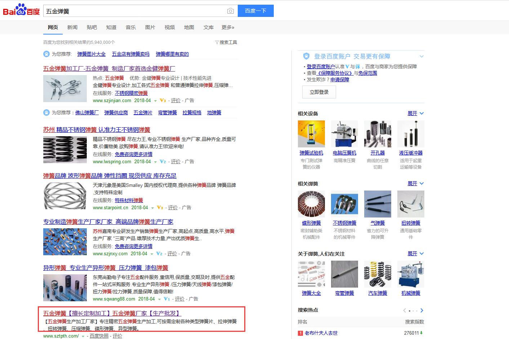Click the V2 badge next to lwspring.com
This screenshot has height=339, width=509.
163,162
